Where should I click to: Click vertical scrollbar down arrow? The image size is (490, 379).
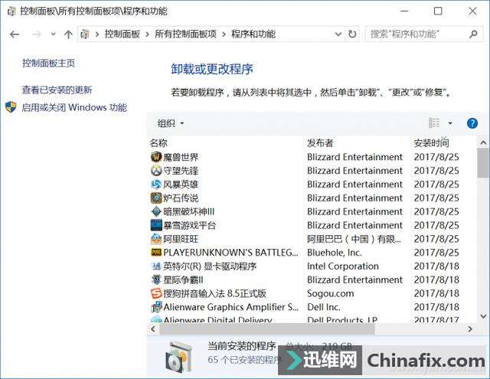coord(483,316)
